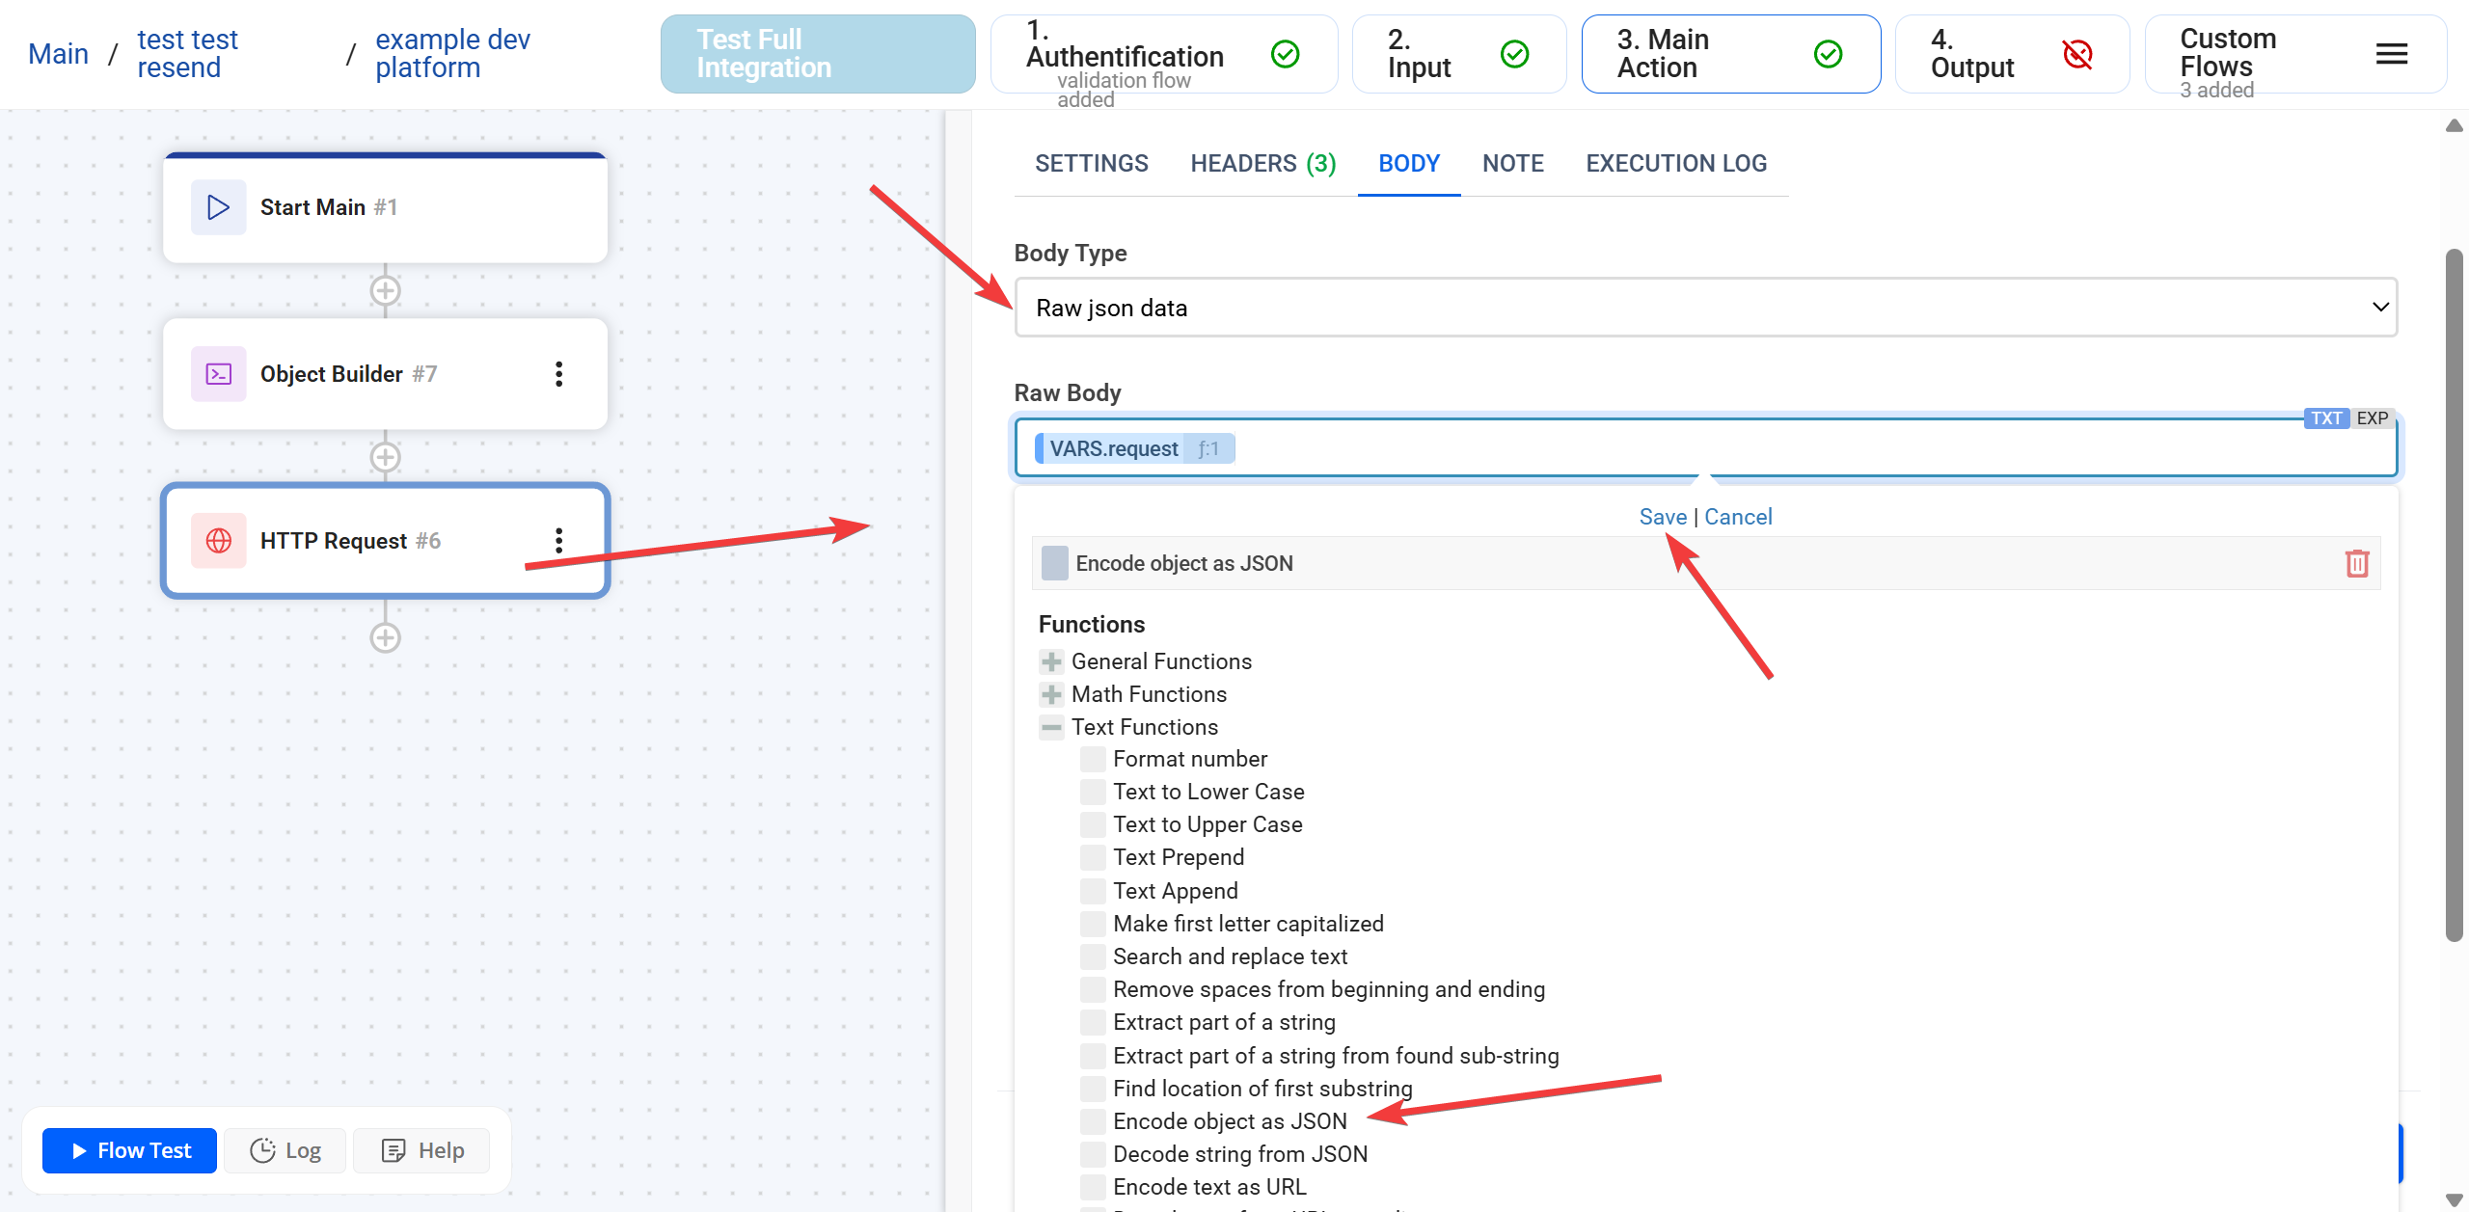
Task: Open HTTP Request node three-dot menu
Action: 558,540
